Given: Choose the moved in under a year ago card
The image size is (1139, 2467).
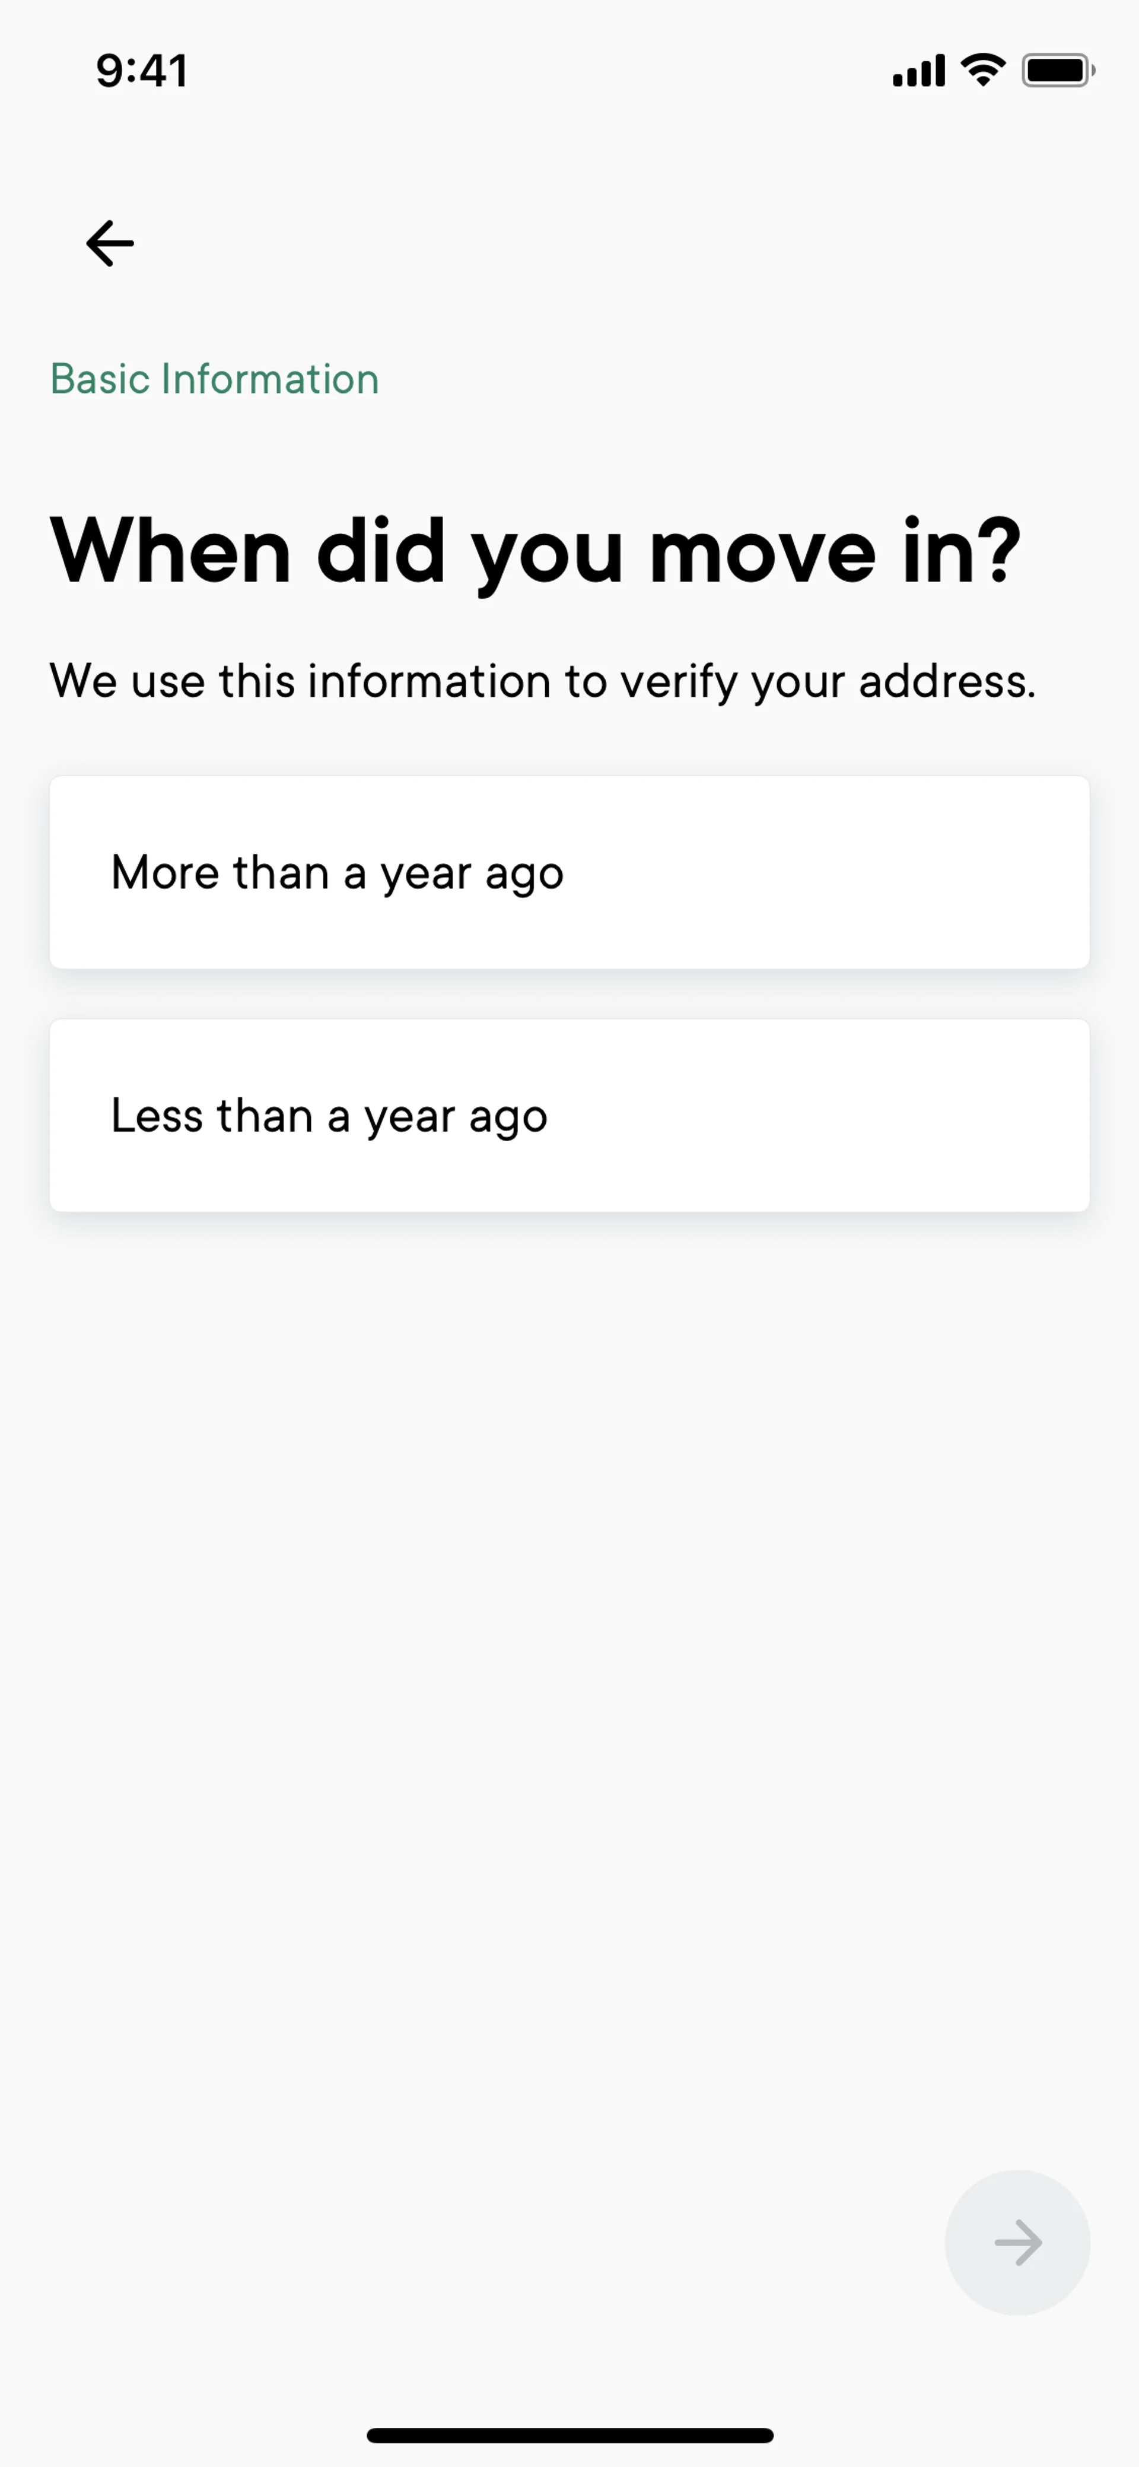Looking at the screenshot, I should [x=569, y=1116].
